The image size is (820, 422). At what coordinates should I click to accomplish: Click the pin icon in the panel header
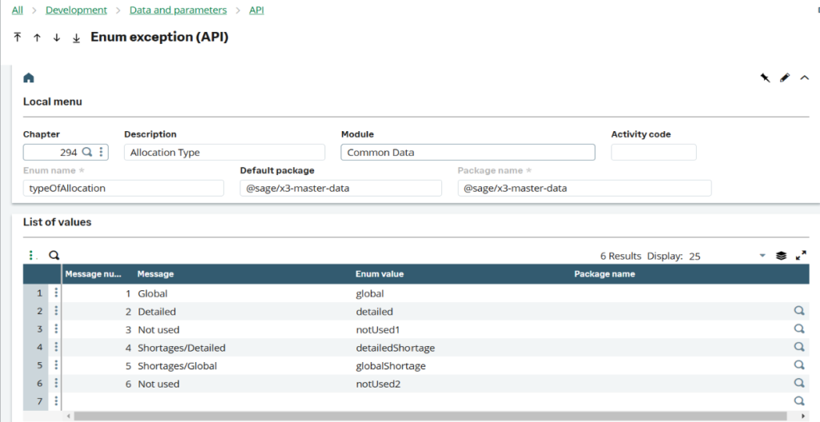tap(765, 78)
